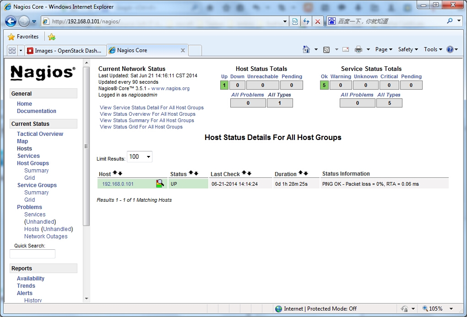The width and height of the screenshot is (467, 317).
Task: Sort Host column descending arrow
Action: 120,173
